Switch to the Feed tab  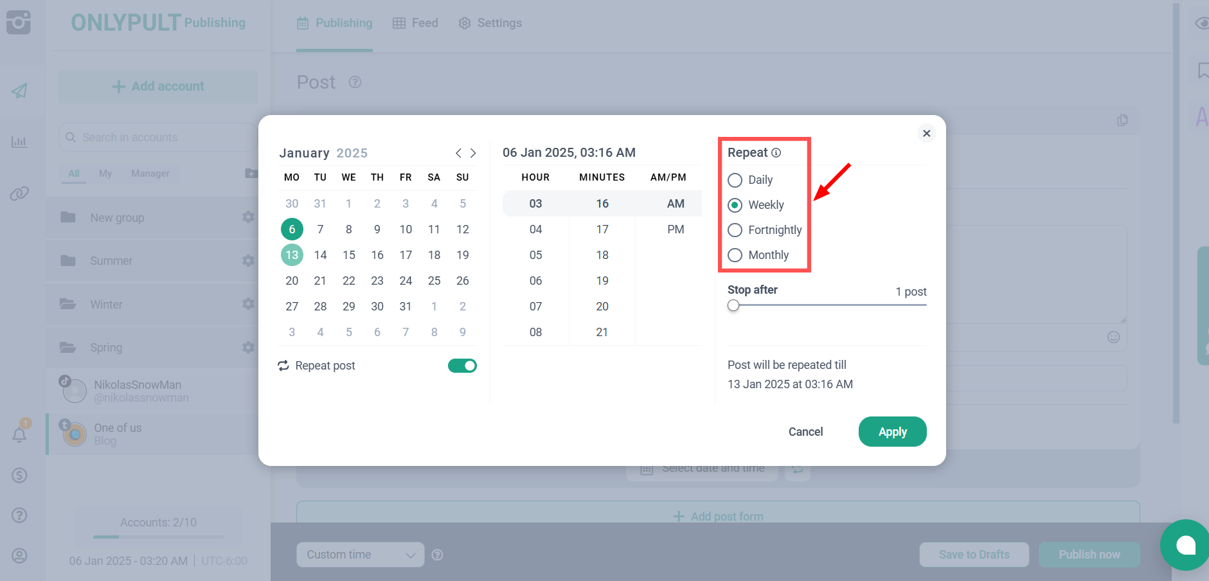[x=415, y=23]
